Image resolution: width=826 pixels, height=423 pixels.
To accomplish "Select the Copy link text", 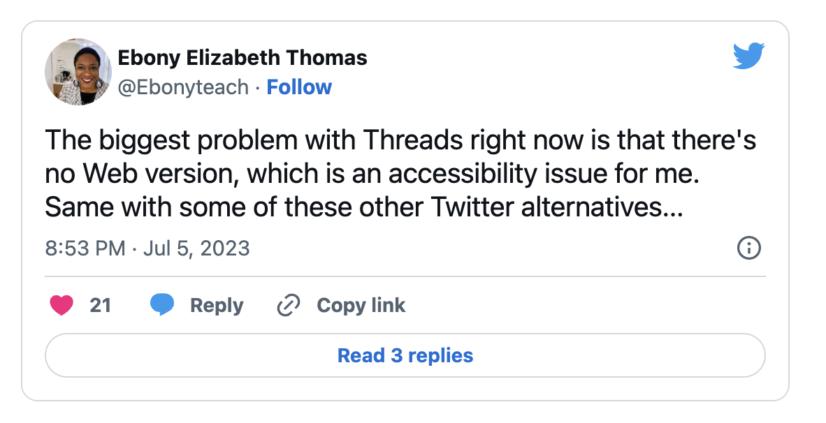I will click(361, 305).
